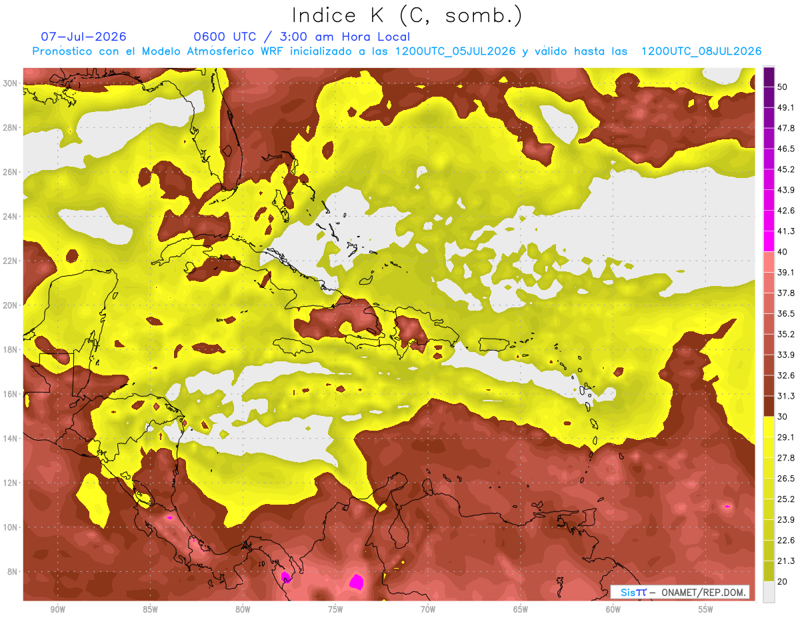
Task: Click latitude axis label "14N"
Action: (11, 438)
